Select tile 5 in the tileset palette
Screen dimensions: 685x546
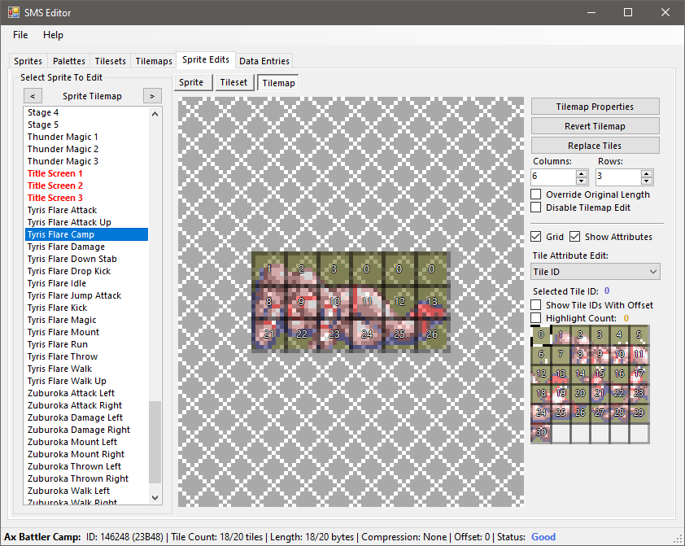[639, 335]
